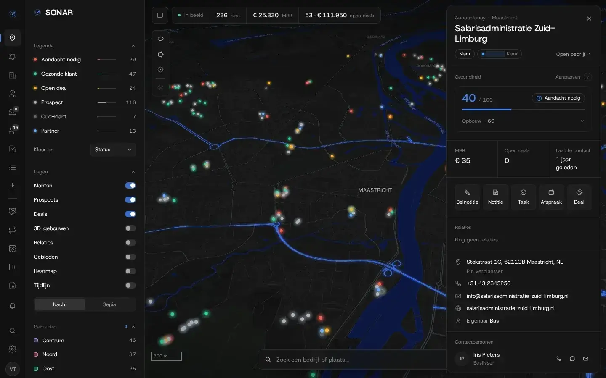Open settings gear in sidebar

pos(12,349)
